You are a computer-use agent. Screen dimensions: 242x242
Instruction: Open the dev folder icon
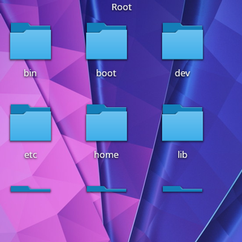click(183, 41)
